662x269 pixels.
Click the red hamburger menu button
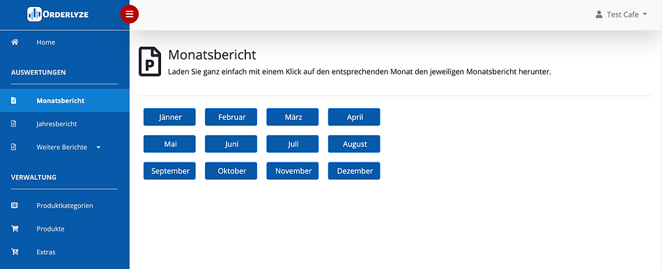(129, 15)
